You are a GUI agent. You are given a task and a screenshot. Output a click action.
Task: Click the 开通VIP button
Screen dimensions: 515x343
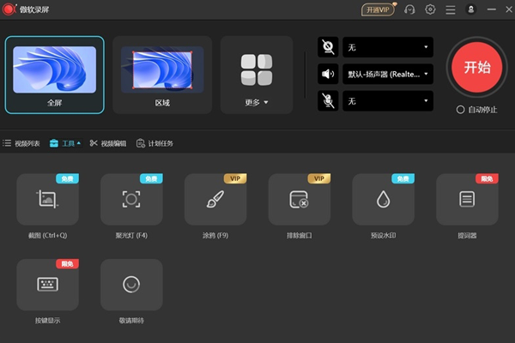(378, 9)
